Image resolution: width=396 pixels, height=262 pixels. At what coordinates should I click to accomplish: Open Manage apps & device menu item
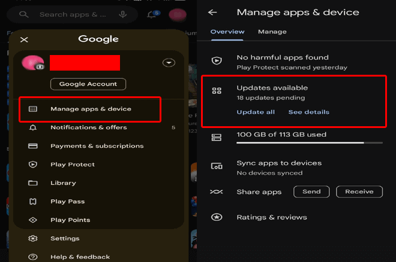(90, 109)
